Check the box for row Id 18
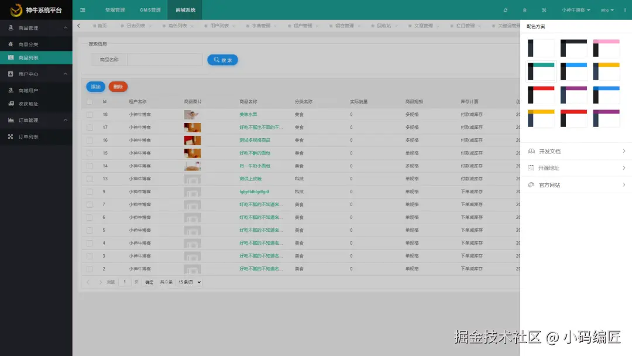Image resolution: width=632 pixels, height=356 pixels. click(90, 115)
